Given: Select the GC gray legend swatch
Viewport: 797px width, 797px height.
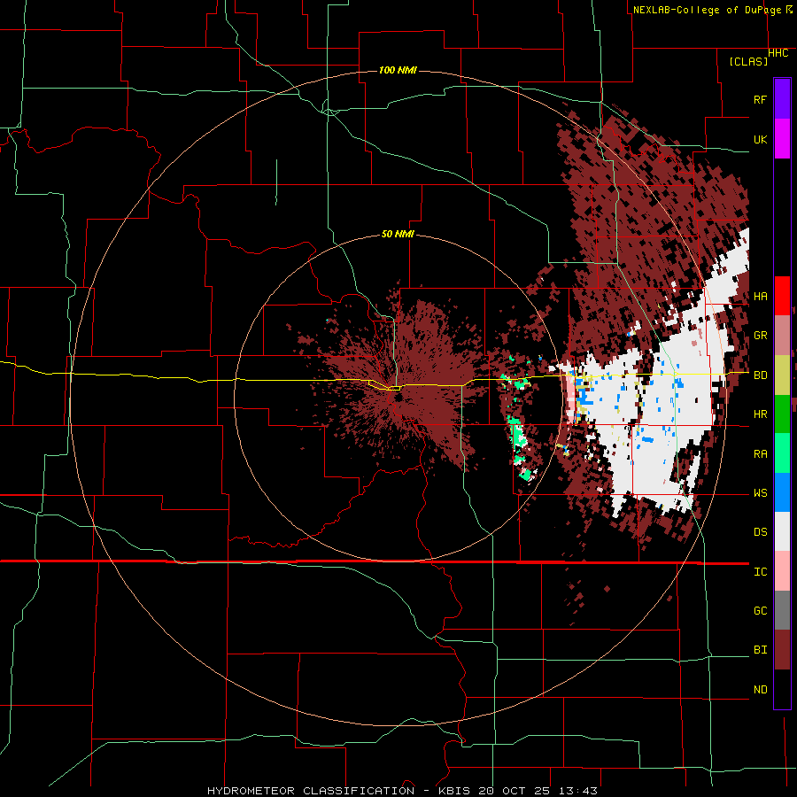Looking at the screenshot, I should 782,610.
